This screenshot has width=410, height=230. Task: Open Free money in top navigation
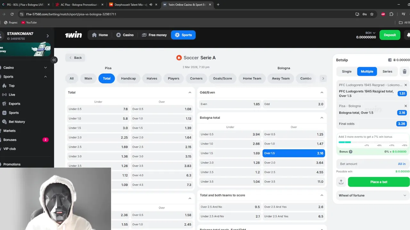(x=154, y=35)
